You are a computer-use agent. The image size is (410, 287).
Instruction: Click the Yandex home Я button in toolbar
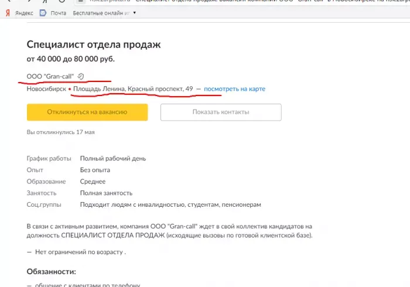(x=45, y=1)
